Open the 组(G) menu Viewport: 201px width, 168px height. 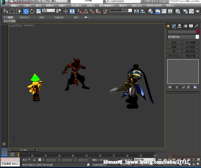coord(39,6)
